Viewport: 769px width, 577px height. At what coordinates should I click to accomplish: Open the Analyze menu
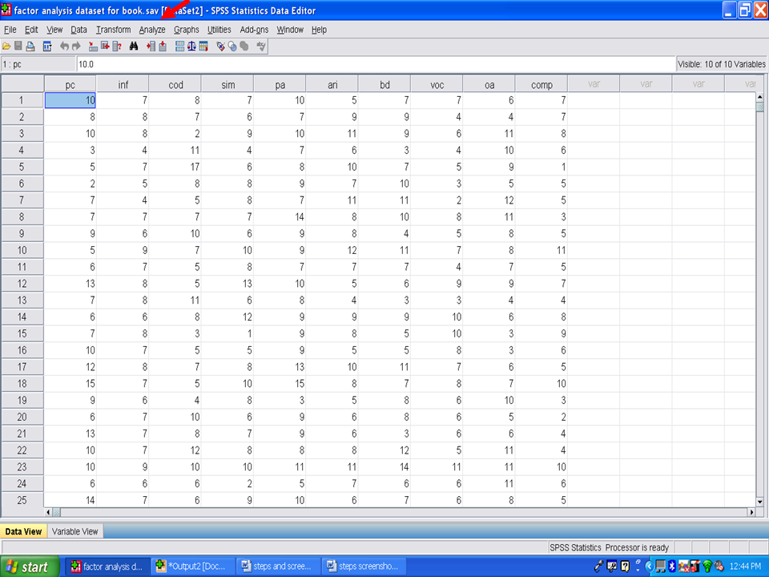point(152,30)
